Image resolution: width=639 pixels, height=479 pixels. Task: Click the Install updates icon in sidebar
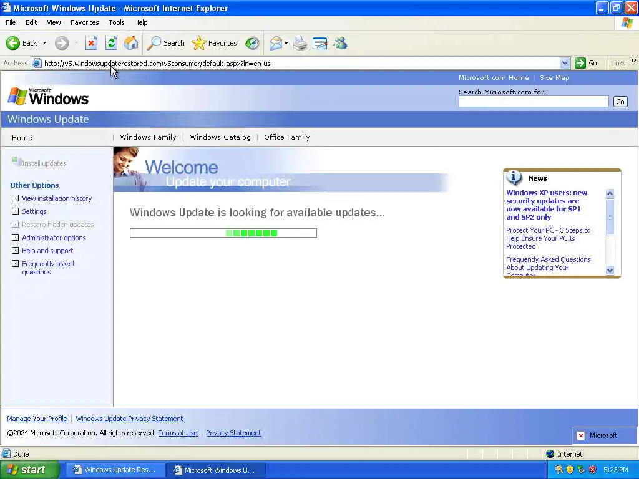tap(17, 162)
